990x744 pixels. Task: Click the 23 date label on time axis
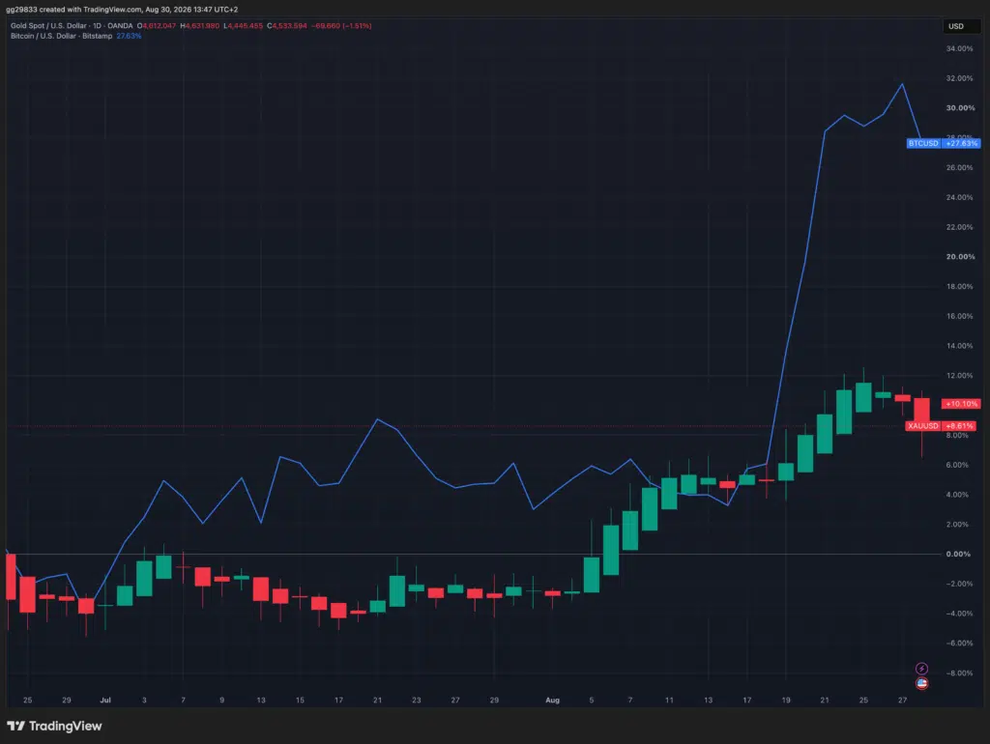click(x=416, y=700)
